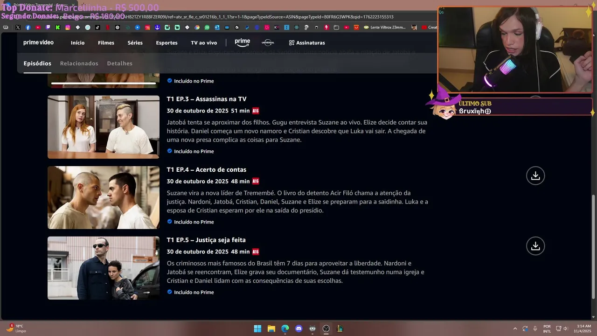The width and height of the screenshot is (597, 336).
Task: Switch the POR INTL keyboard language
Action: pos(547,329)
